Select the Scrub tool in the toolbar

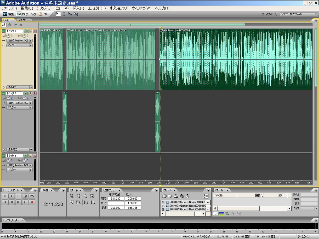pos(76,14)
